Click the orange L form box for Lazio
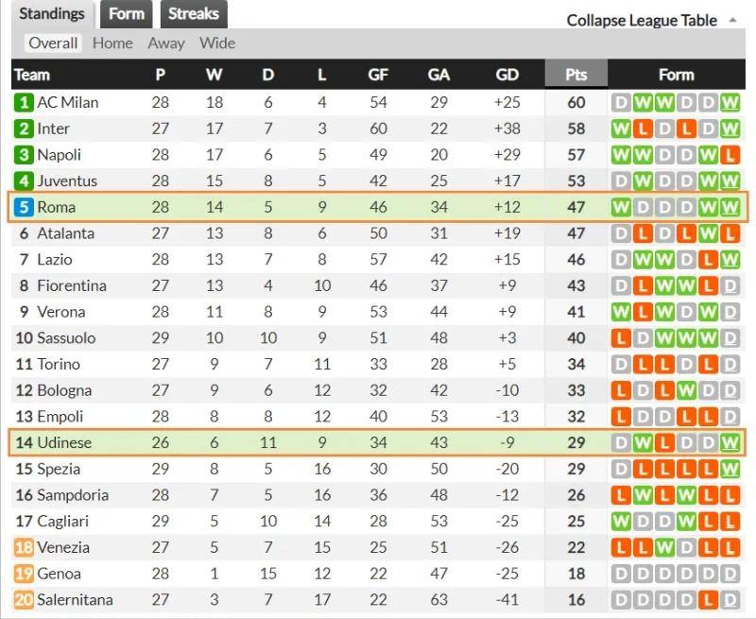 [x=708, y=259]
